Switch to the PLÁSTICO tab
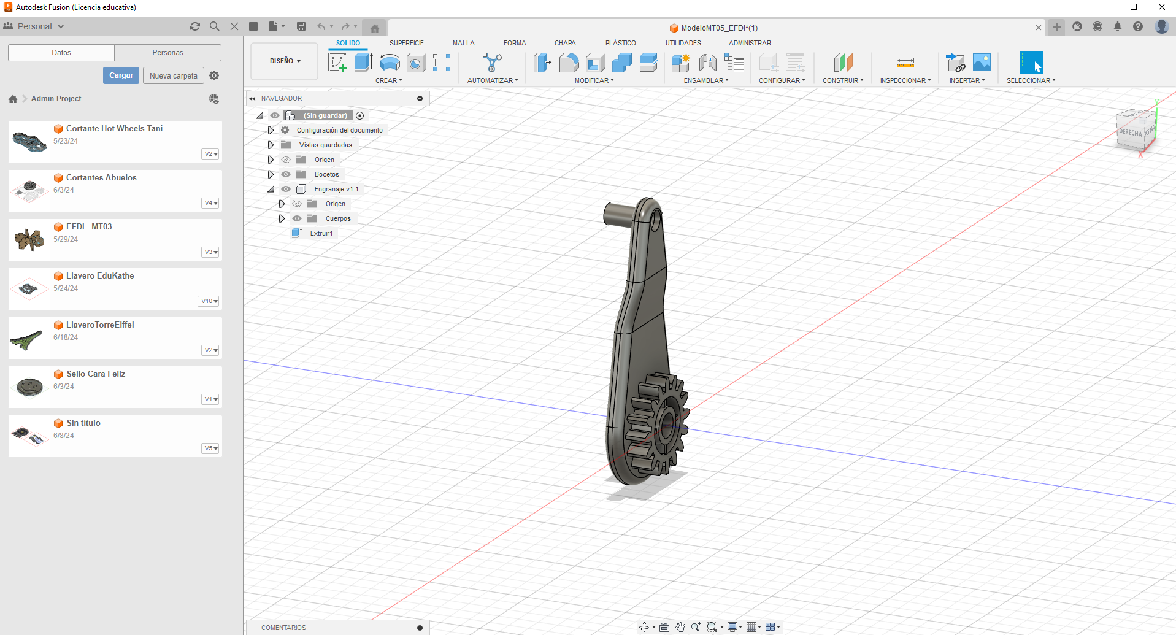 click(621, 43)
